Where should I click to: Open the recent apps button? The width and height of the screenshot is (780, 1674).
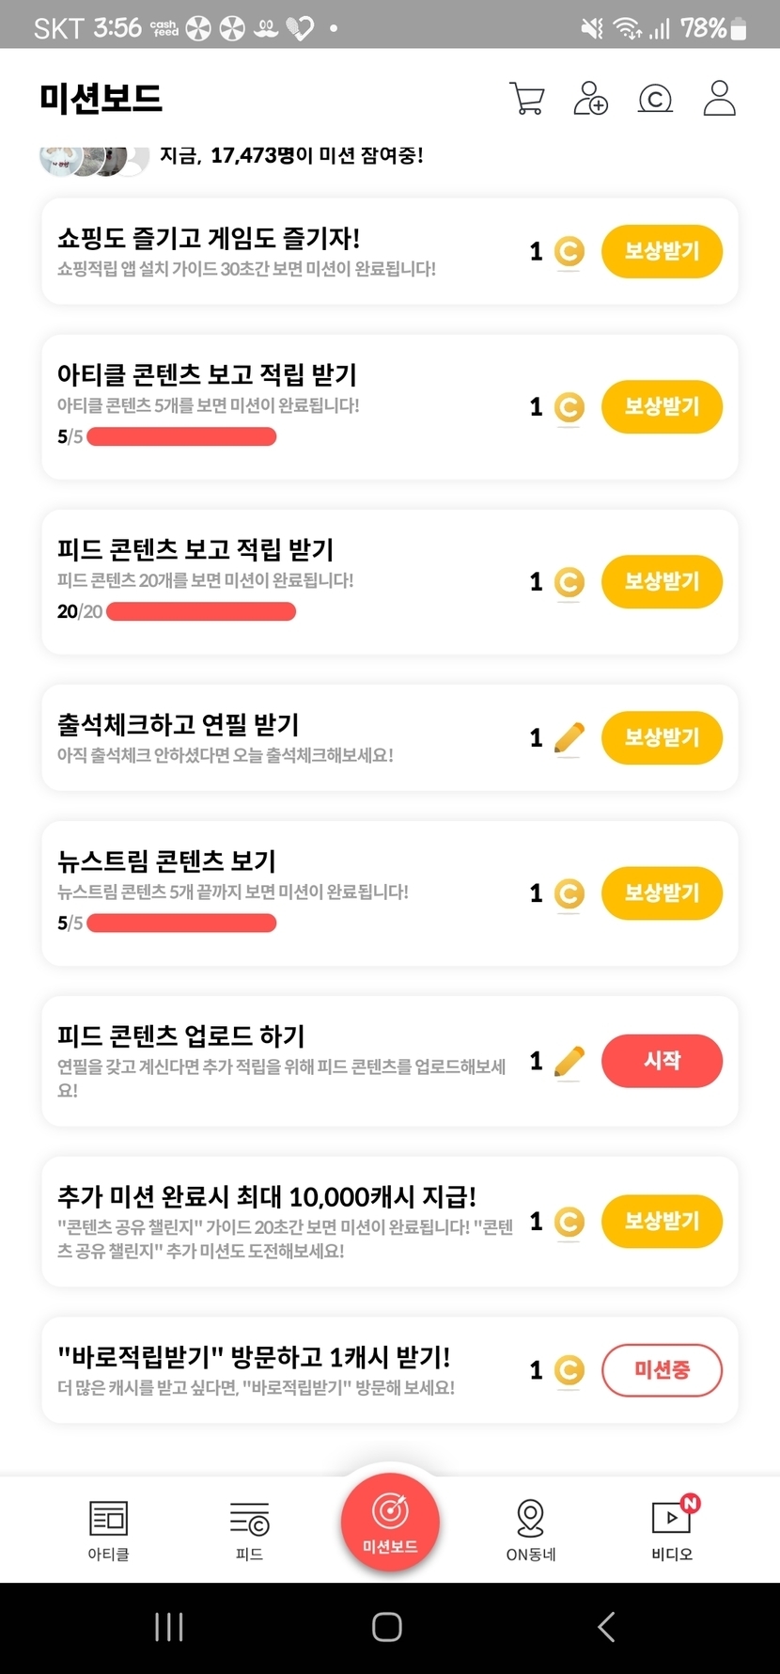pyautogui.click(x=169, y=1626)
